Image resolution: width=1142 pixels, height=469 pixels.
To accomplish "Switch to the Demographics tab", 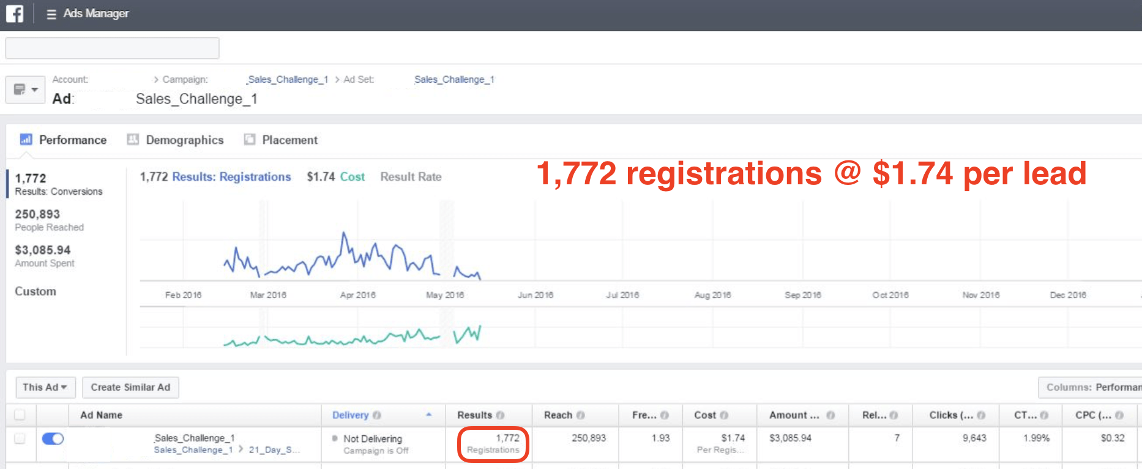I will [175, 140].
